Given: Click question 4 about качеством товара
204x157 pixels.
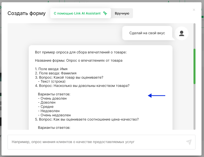Looking at the screenshot, I should [82, 86].
